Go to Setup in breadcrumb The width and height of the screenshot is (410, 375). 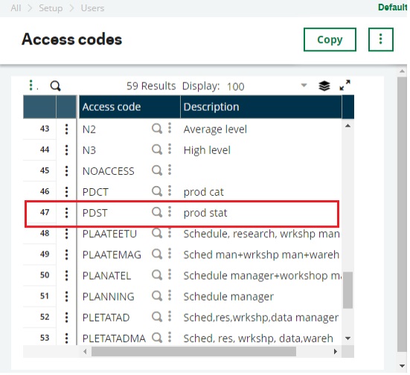(x=51, y=8)
